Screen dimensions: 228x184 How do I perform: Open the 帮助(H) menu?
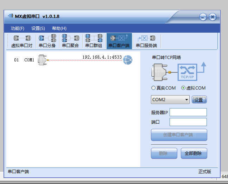(x=59, y=28)
